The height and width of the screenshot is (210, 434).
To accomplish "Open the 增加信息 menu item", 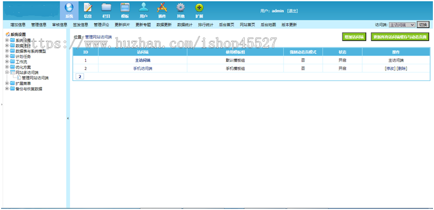I will click(18, 25).
